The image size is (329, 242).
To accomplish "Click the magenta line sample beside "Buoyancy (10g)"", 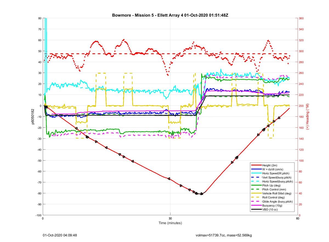I will (256, 205).
